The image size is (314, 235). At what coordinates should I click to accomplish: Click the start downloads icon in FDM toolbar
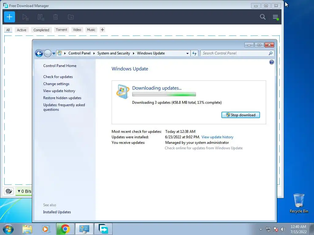pos(25,17)
